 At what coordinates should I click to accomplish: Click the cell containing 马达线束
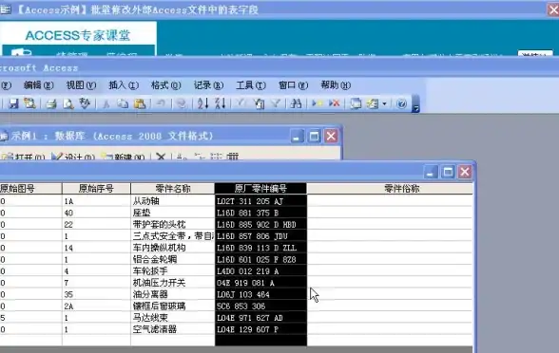173,318
